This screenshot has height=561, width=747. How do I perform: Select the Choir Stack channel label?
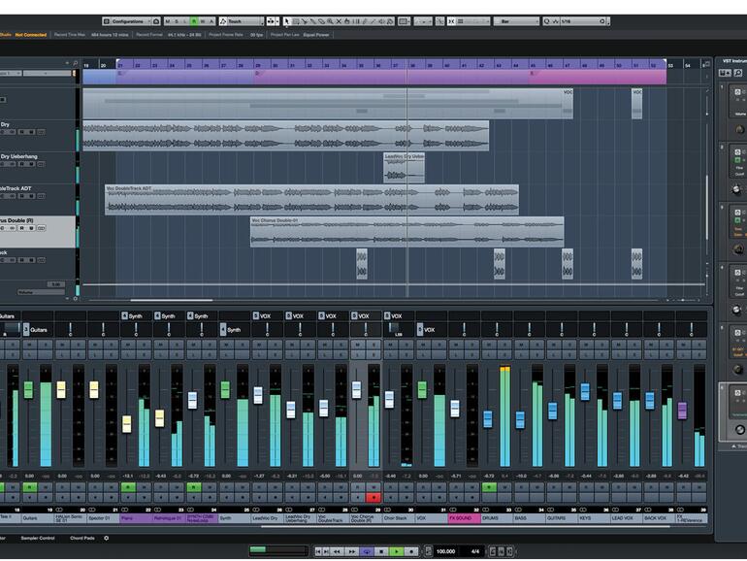(399, 518)
